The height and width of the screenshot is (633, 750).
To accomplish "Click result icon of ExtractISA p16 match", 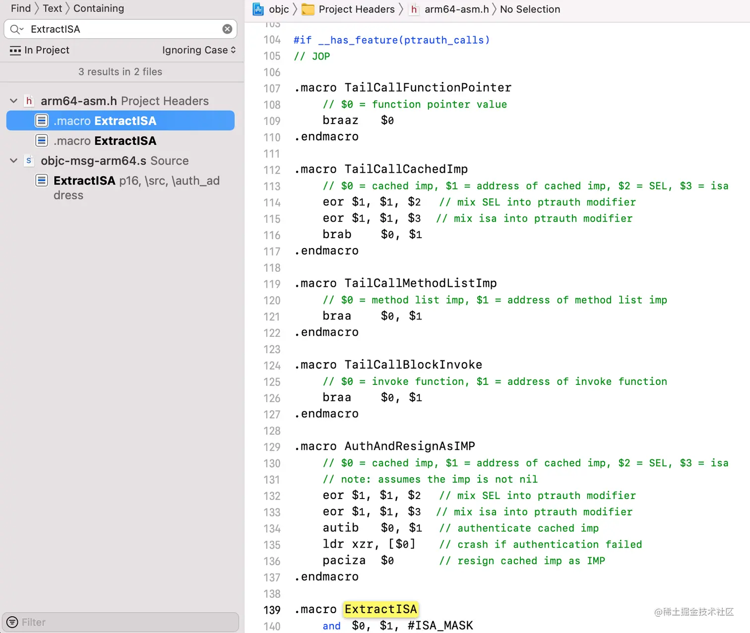I will (42, 181).
